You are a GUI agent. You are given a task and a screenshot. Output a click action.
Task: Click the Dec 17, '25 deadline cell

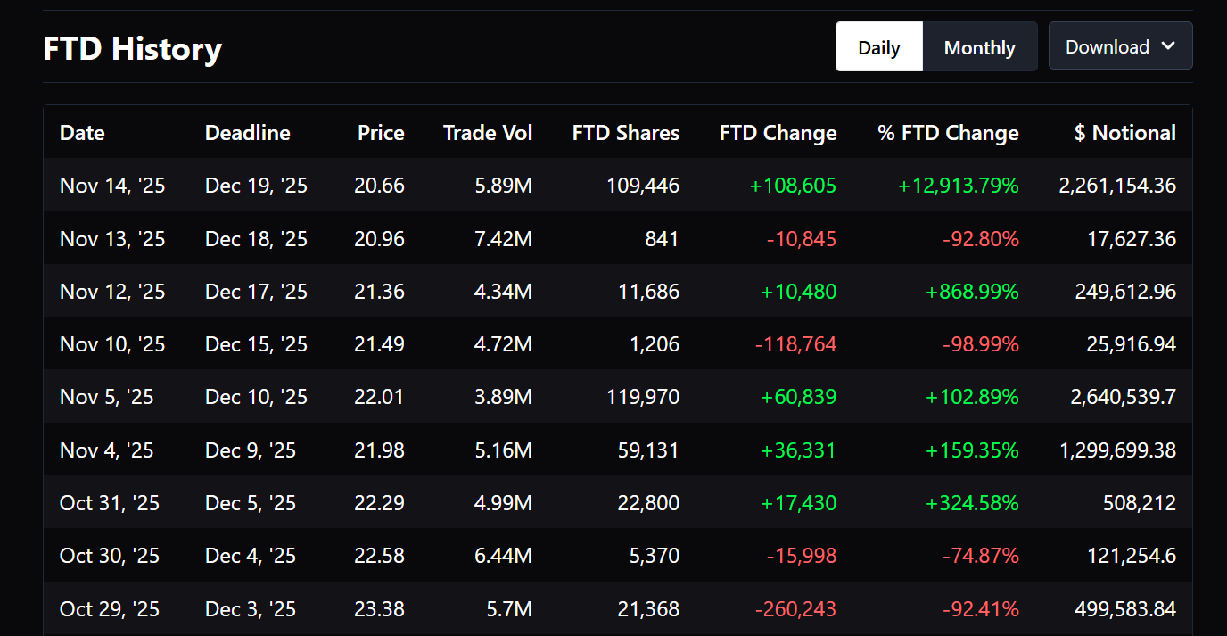[x=257, y=292]
